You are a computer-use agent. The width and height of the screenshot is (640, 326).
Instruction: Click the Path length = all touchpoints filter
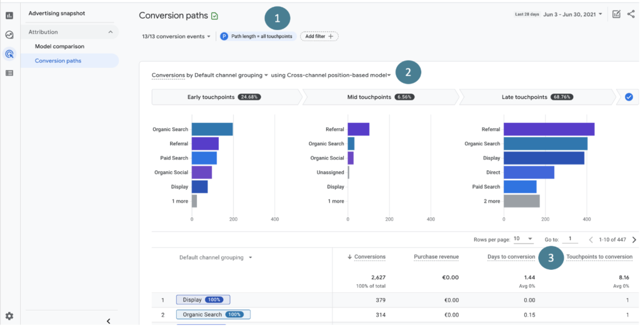(257, 36)
